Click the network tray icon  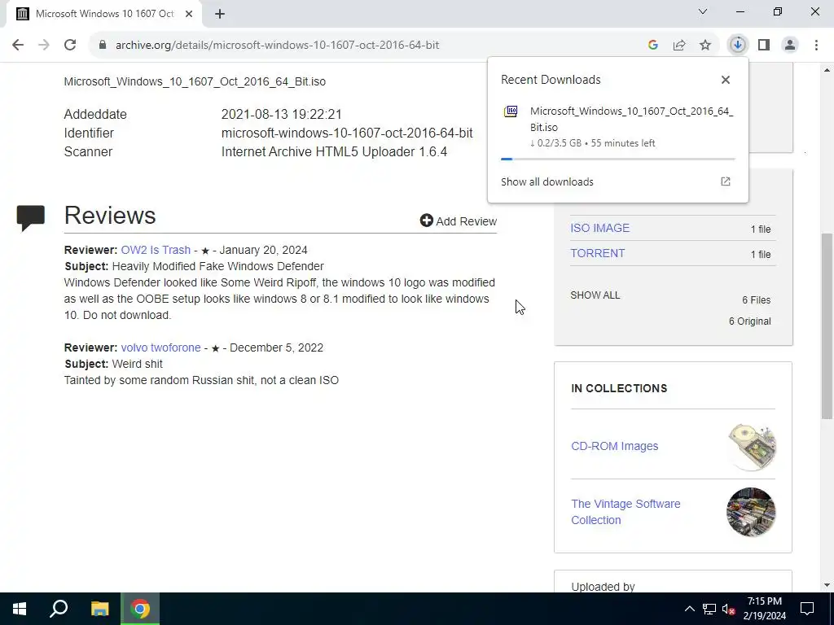pos(709,609)
